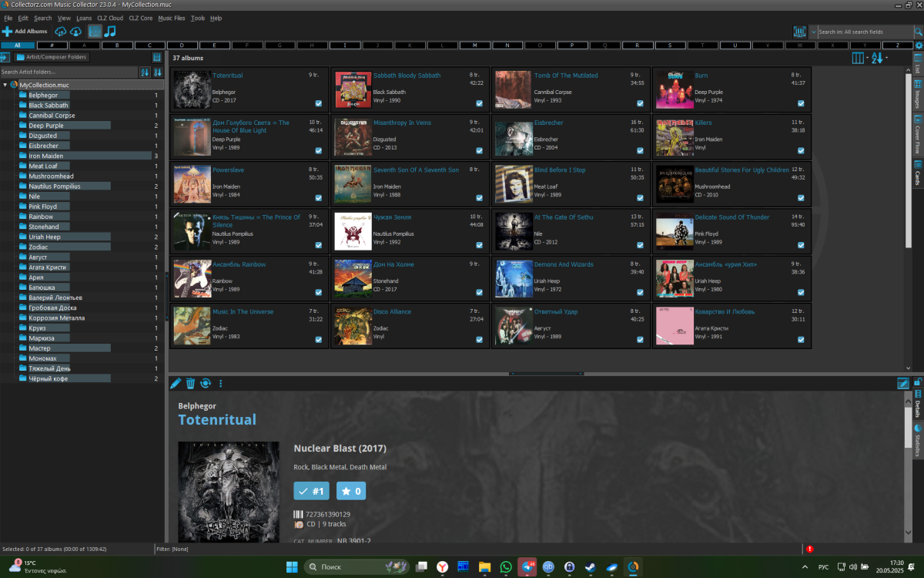Open WhatsApp from the taskbar

point(506,567)
